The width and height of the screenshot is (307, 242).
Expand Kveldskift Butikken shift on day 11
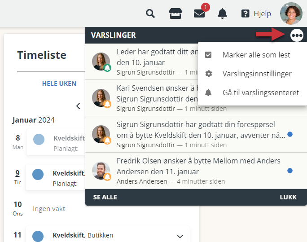(180, 236)
